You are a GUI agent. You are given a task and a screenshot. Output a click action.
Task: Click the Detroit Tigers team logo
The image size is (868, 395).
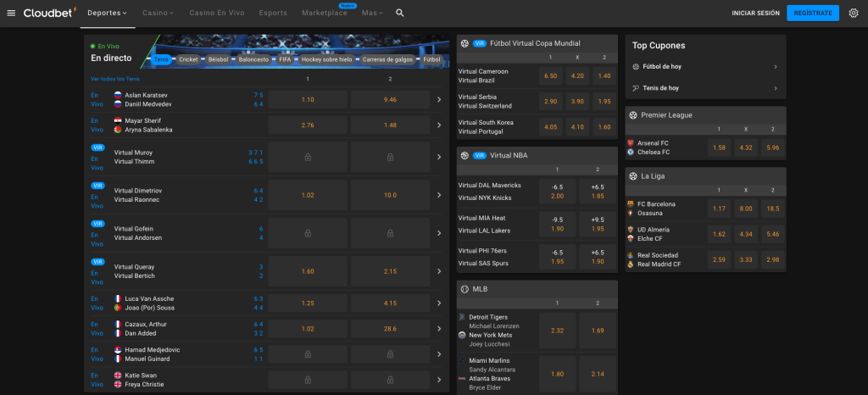[462, 317]
